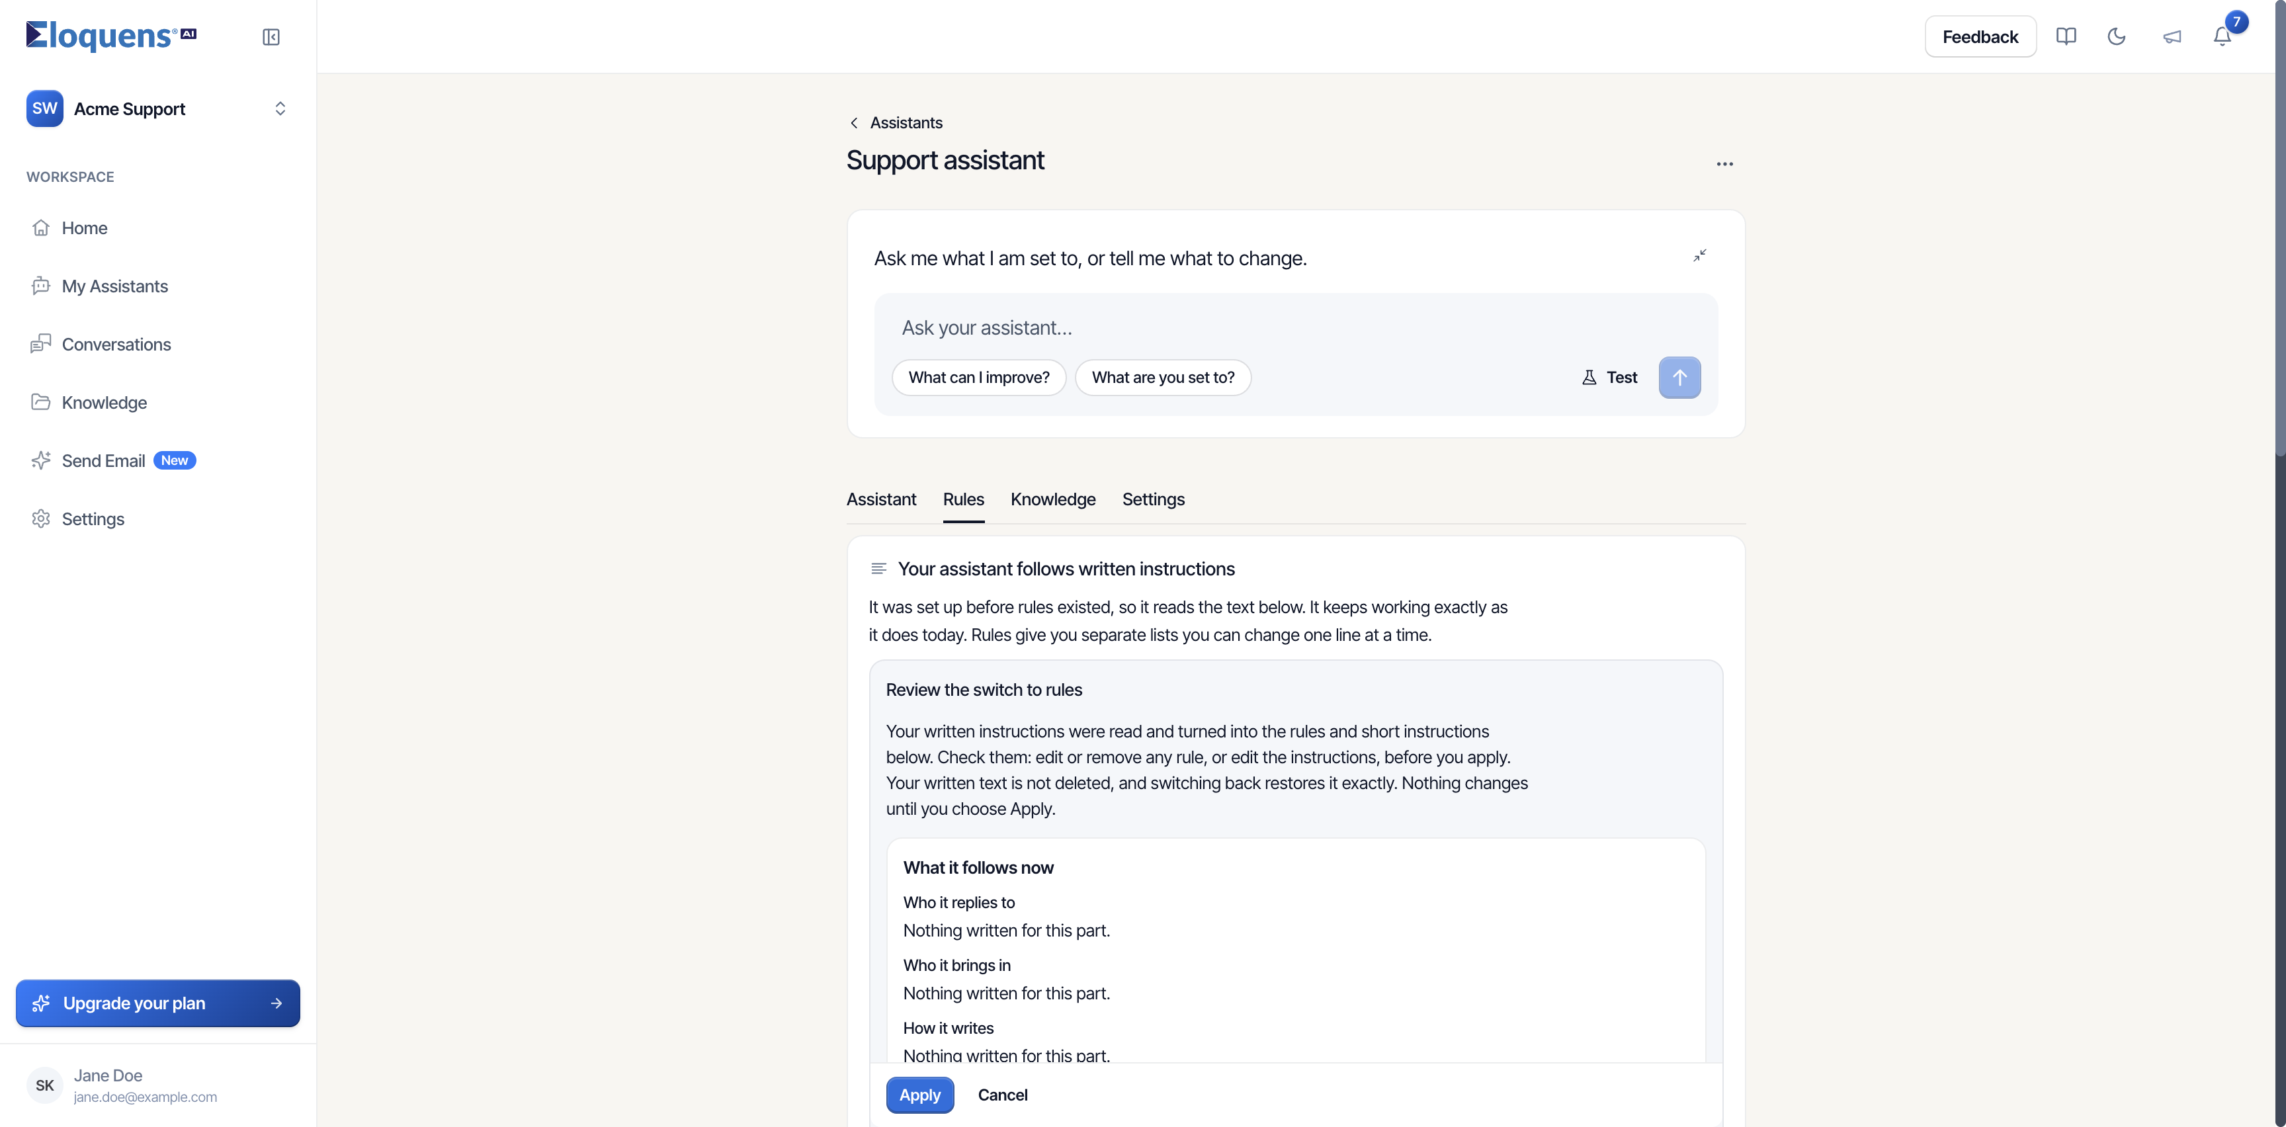Go back via the Assistants chevron
Image resolution: width=2286 pixels, height=1127 pixels.
point(854,122)
